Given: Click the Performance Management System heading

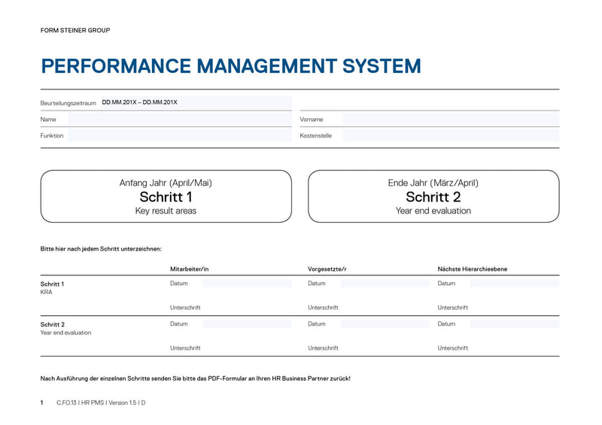Looking at the screenshot, I should 231,66.
